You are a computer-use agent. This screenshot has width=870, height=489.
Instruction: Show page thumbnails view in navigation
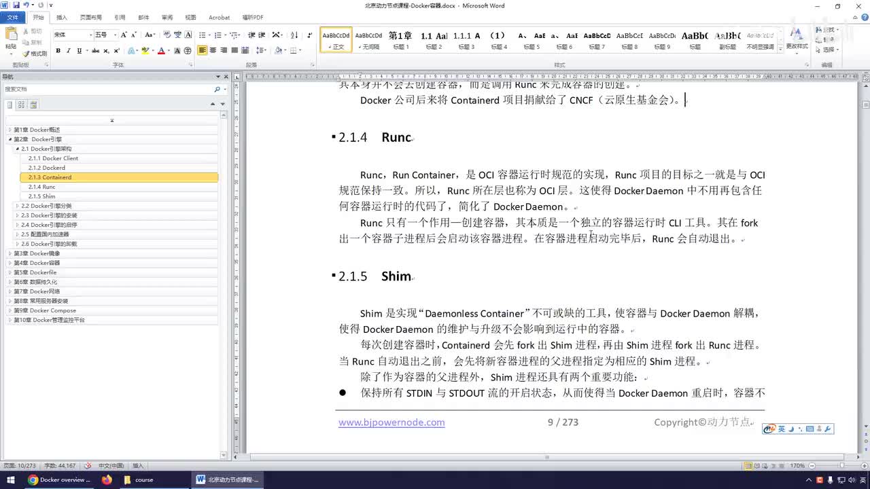pyautogui.click(x=21, y=105)
